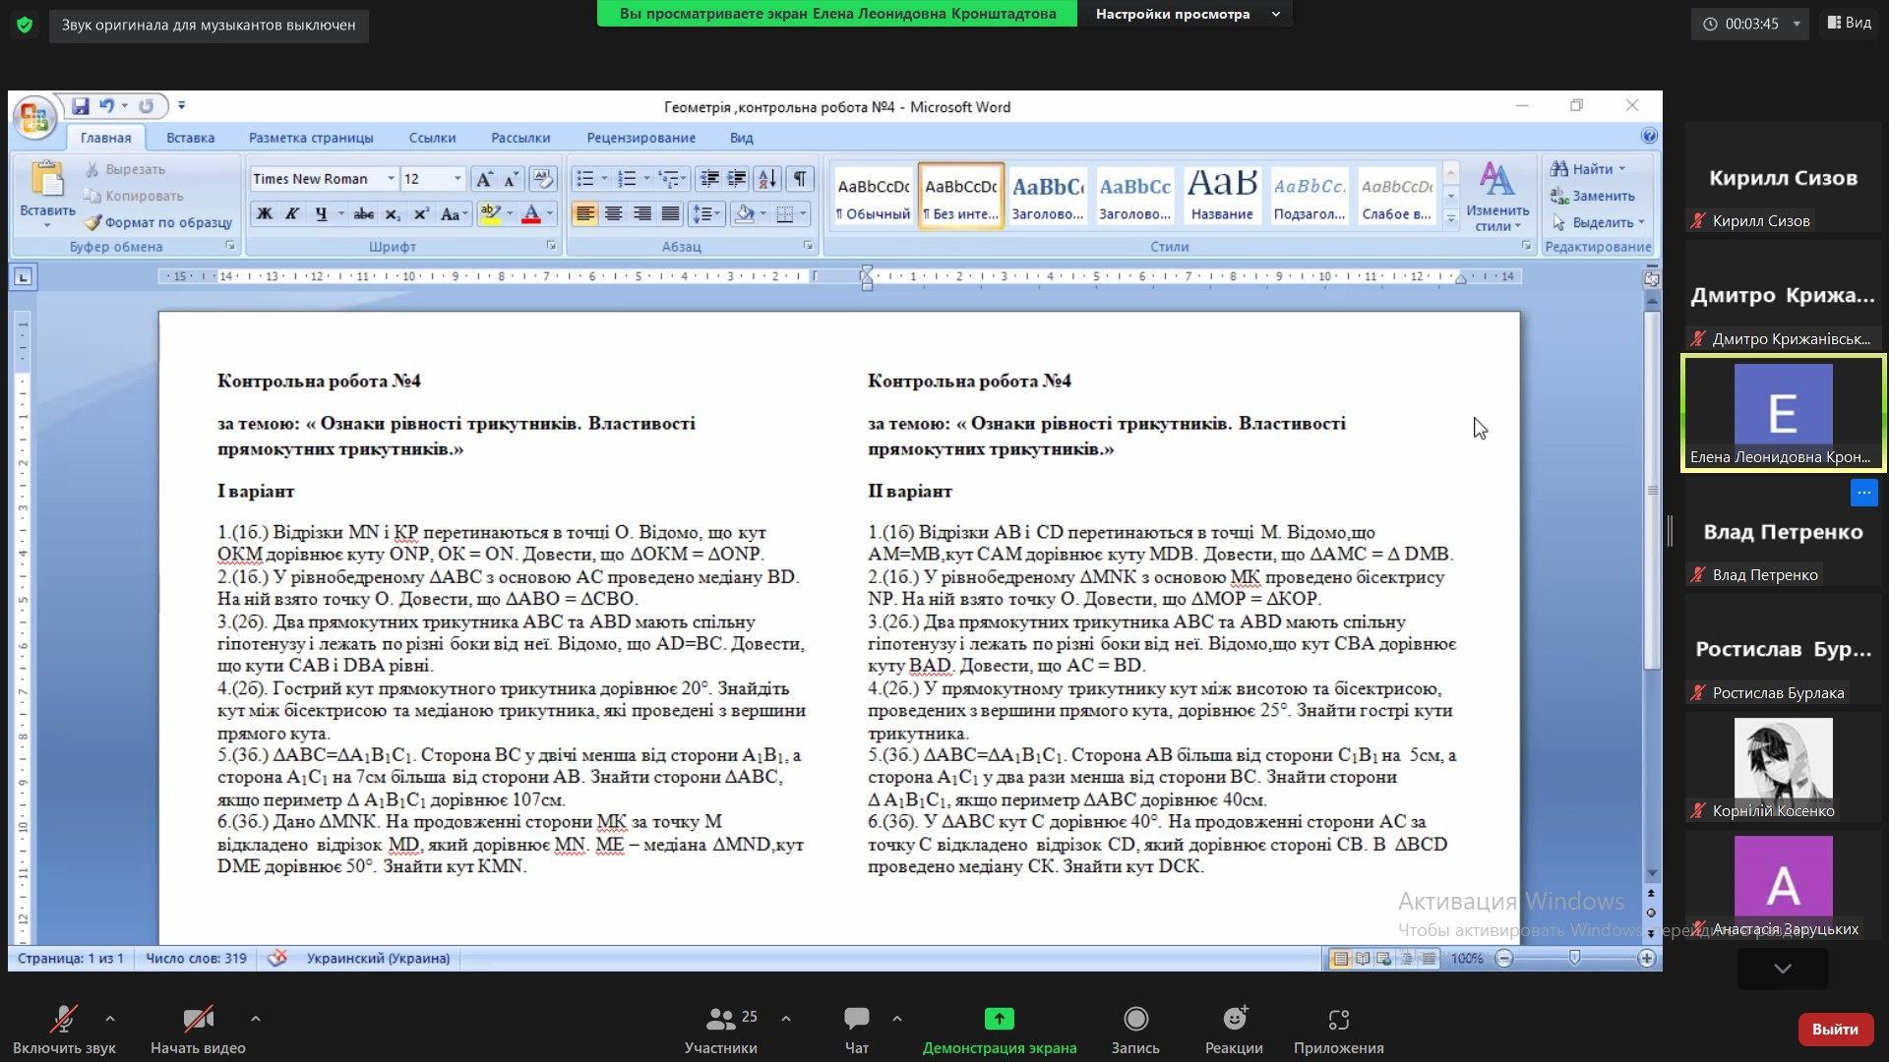Switch to the Рассылки tab
The height and width of the screenshot is (1062, 1889).
[520, 138]
